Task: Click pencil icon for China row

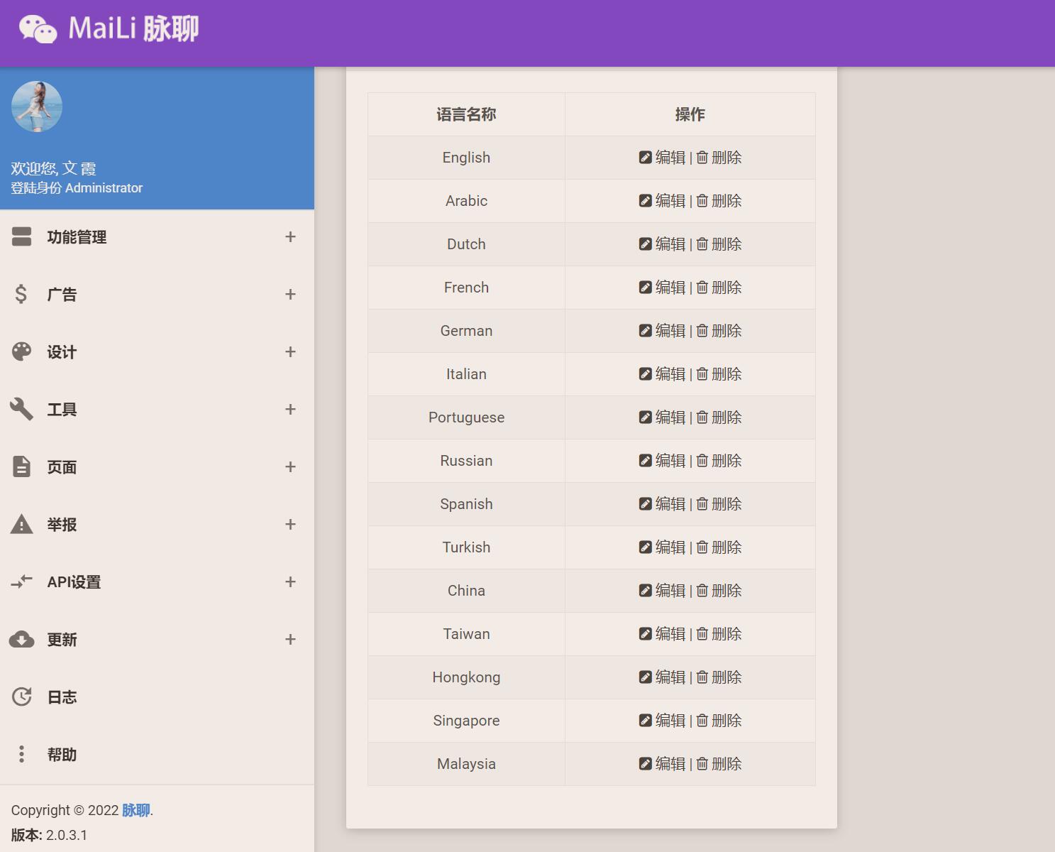Action: click(645, 591)
